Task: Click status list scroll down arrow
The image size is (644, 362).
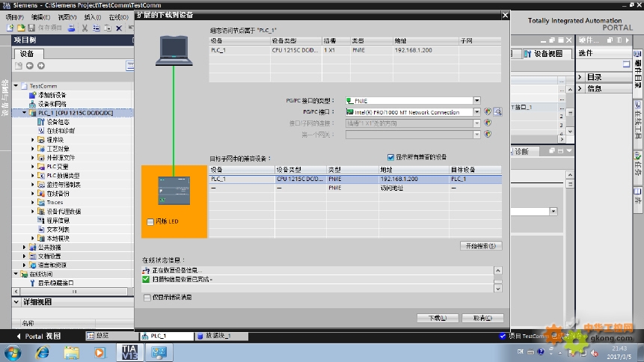Action: click(x=498, y=289)
